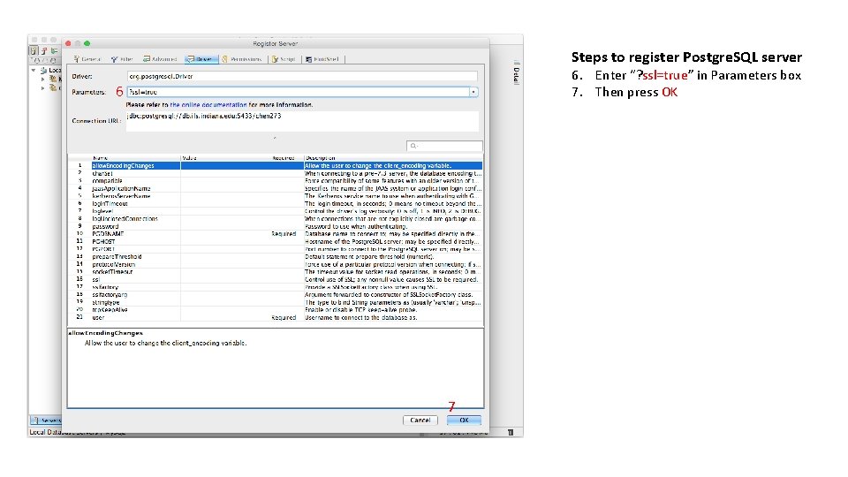The width and height of the screenshot is (848, 477).
Task: Select the jaasApplicationName row
Action: coord(276,188)
